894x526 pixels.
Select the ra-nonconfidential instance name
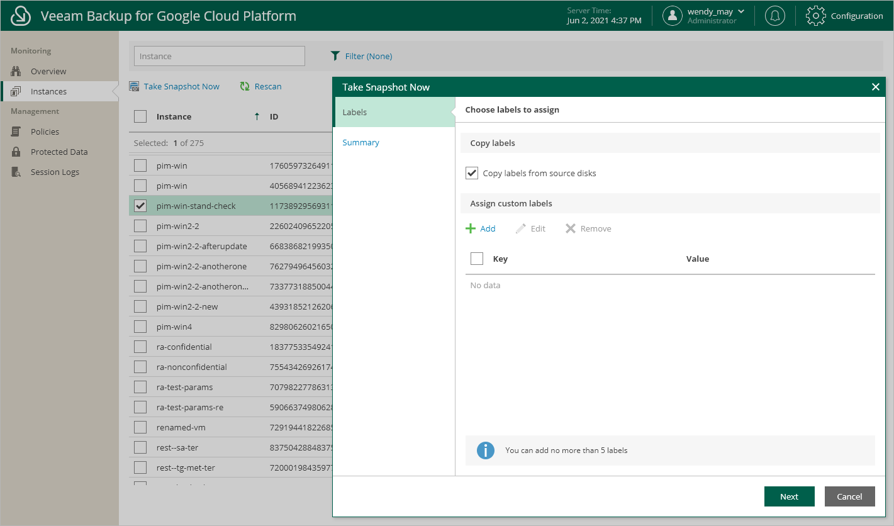192,367
